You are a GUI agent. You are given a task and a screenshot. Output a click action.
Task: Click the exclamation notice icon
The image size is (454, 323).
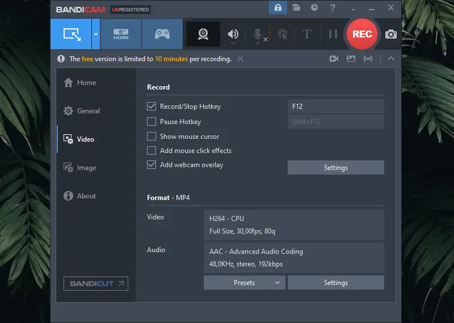click(61, 59)
